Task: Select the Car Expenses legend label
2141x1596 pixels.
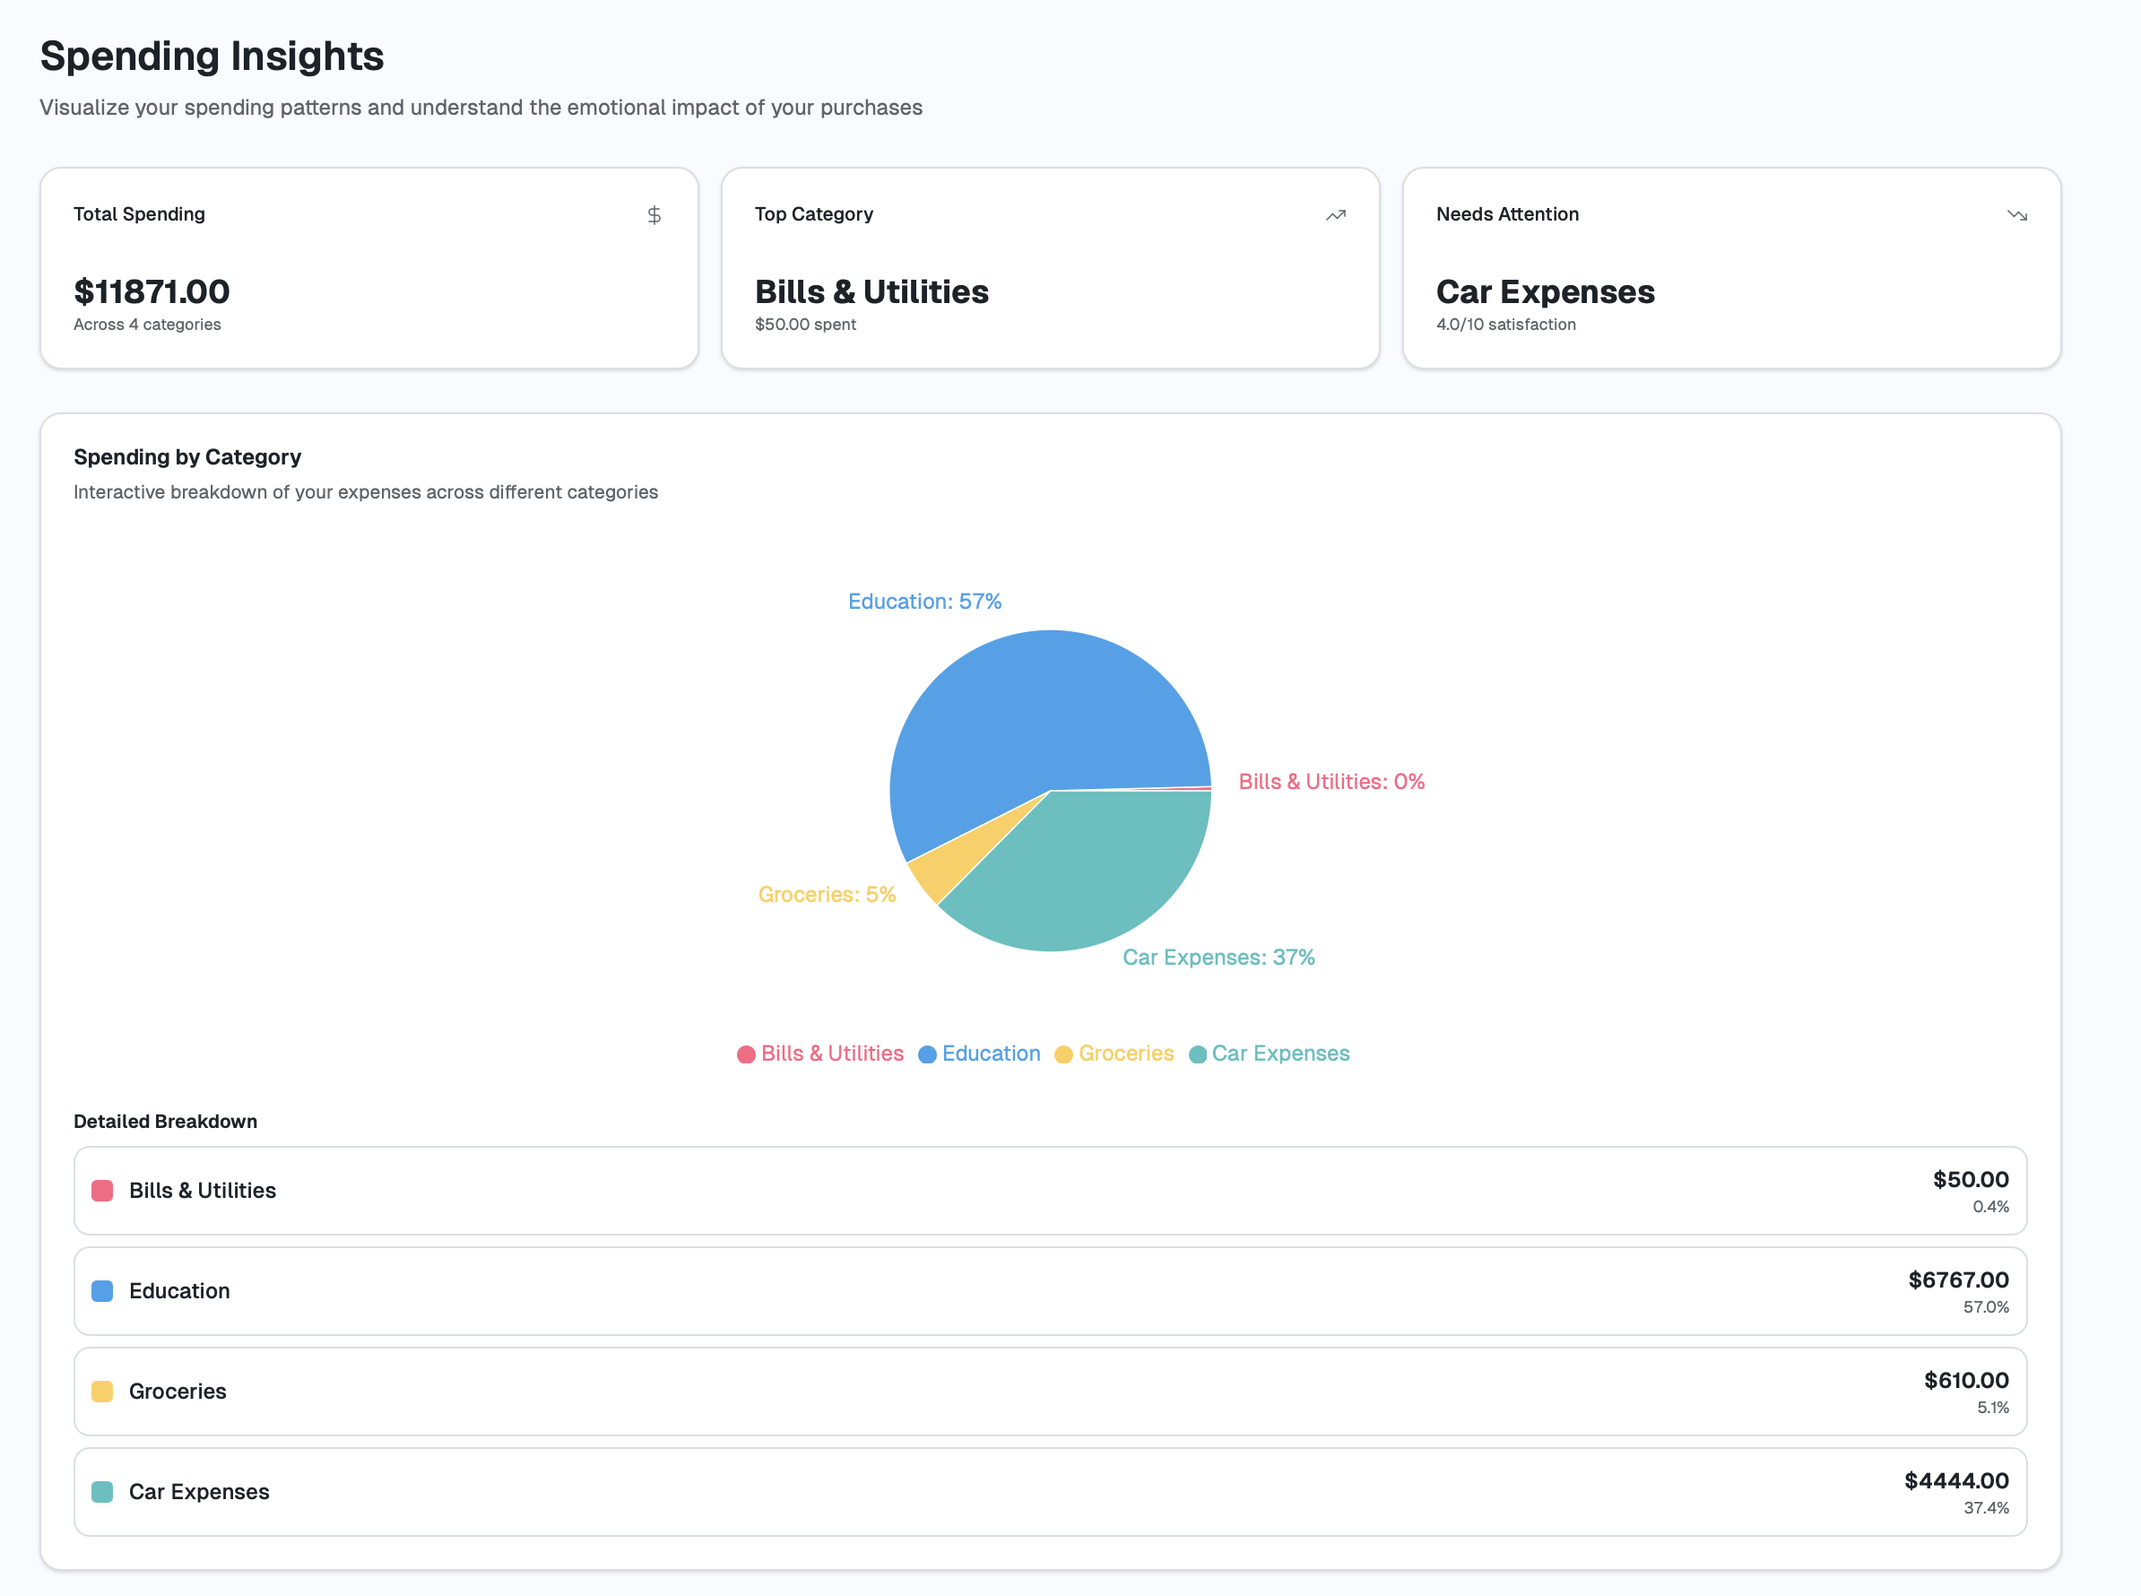Action: (1280, 1053)
